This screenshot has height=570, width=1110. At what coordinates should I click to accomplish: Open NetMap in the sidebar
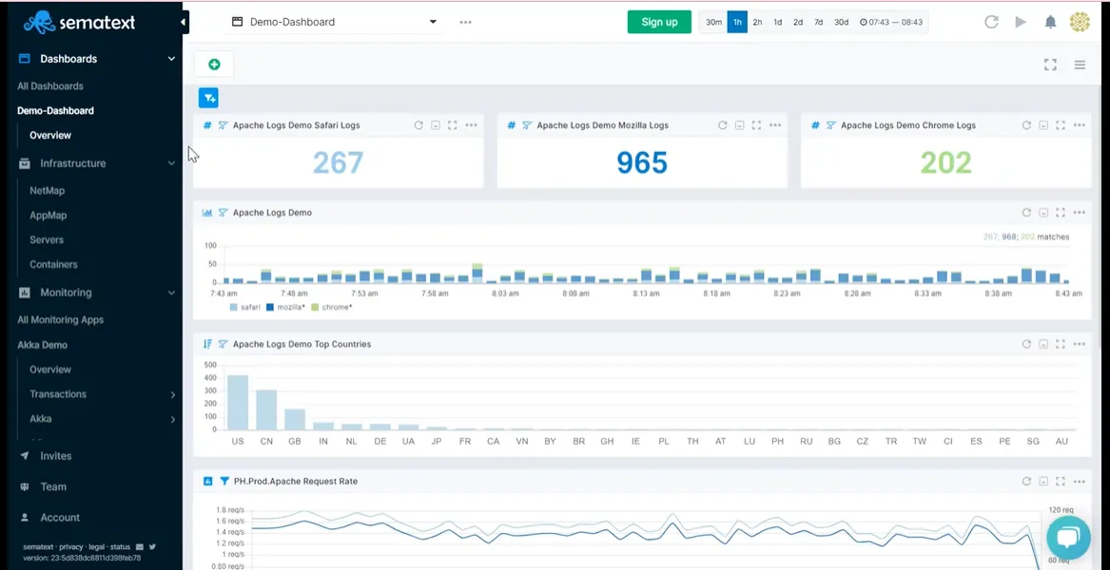(x=48, y=191)
